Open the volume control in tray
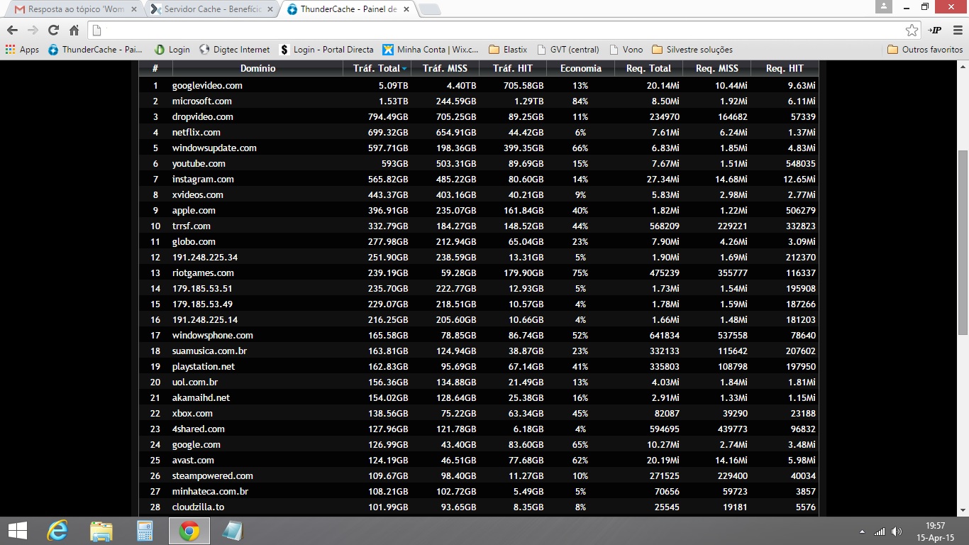Viewport: 969px width, 545px height. click(x=897, y=532)
